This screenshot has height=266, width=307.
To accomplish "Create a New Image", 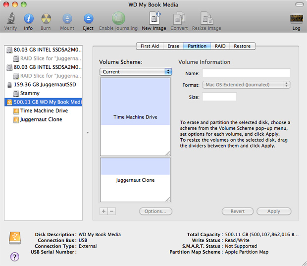I will point(154,18).
